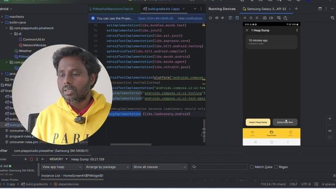Click the CRLF line separator status entry
The image size is (336, 189).
pos(293,184)
